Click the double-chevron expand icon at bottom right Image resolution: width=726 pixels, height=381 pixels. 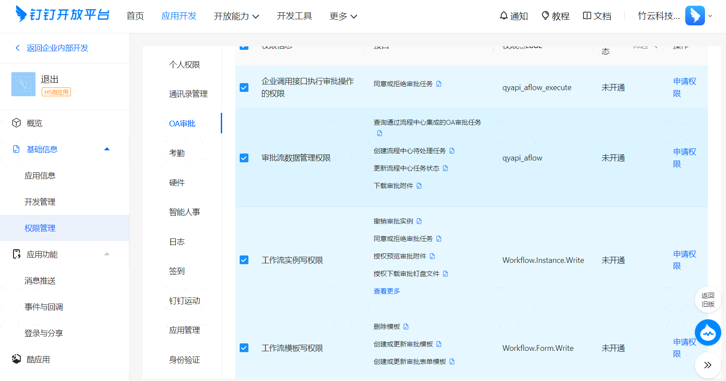tap(708, 365)
